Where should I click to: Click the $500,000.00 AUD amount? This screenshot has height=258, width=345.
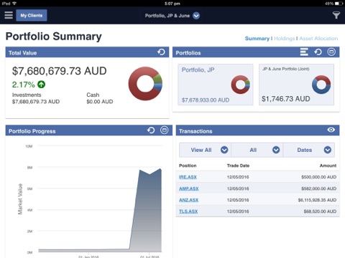[x=319, y=177]
